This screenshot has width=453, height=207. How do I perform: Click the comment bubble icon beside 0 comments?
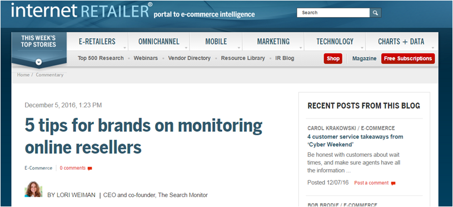tap(90, 169)
